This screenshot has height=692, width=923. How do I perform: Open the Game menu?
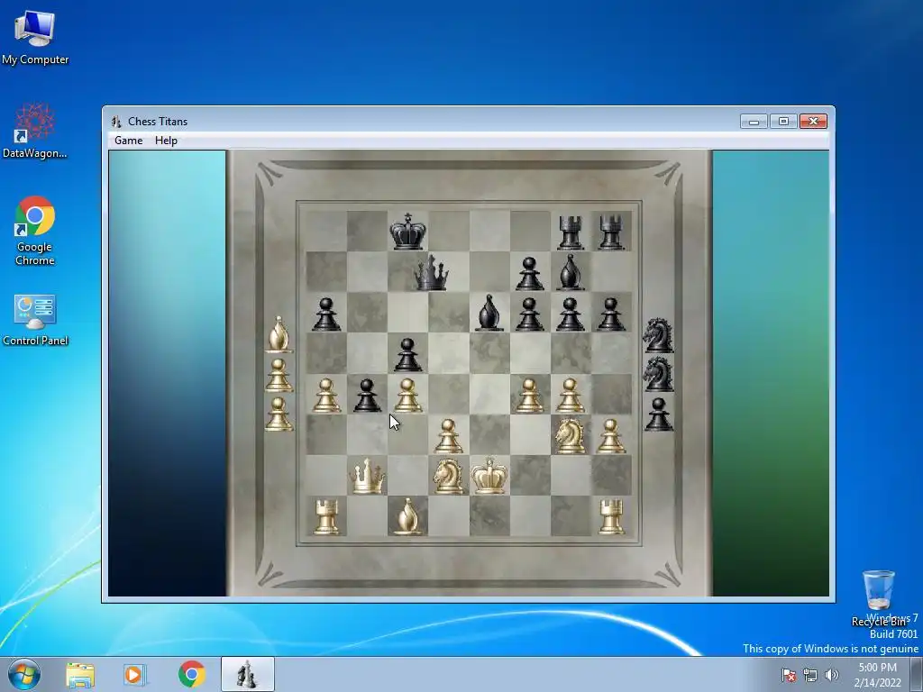click(x=128, y=141)
